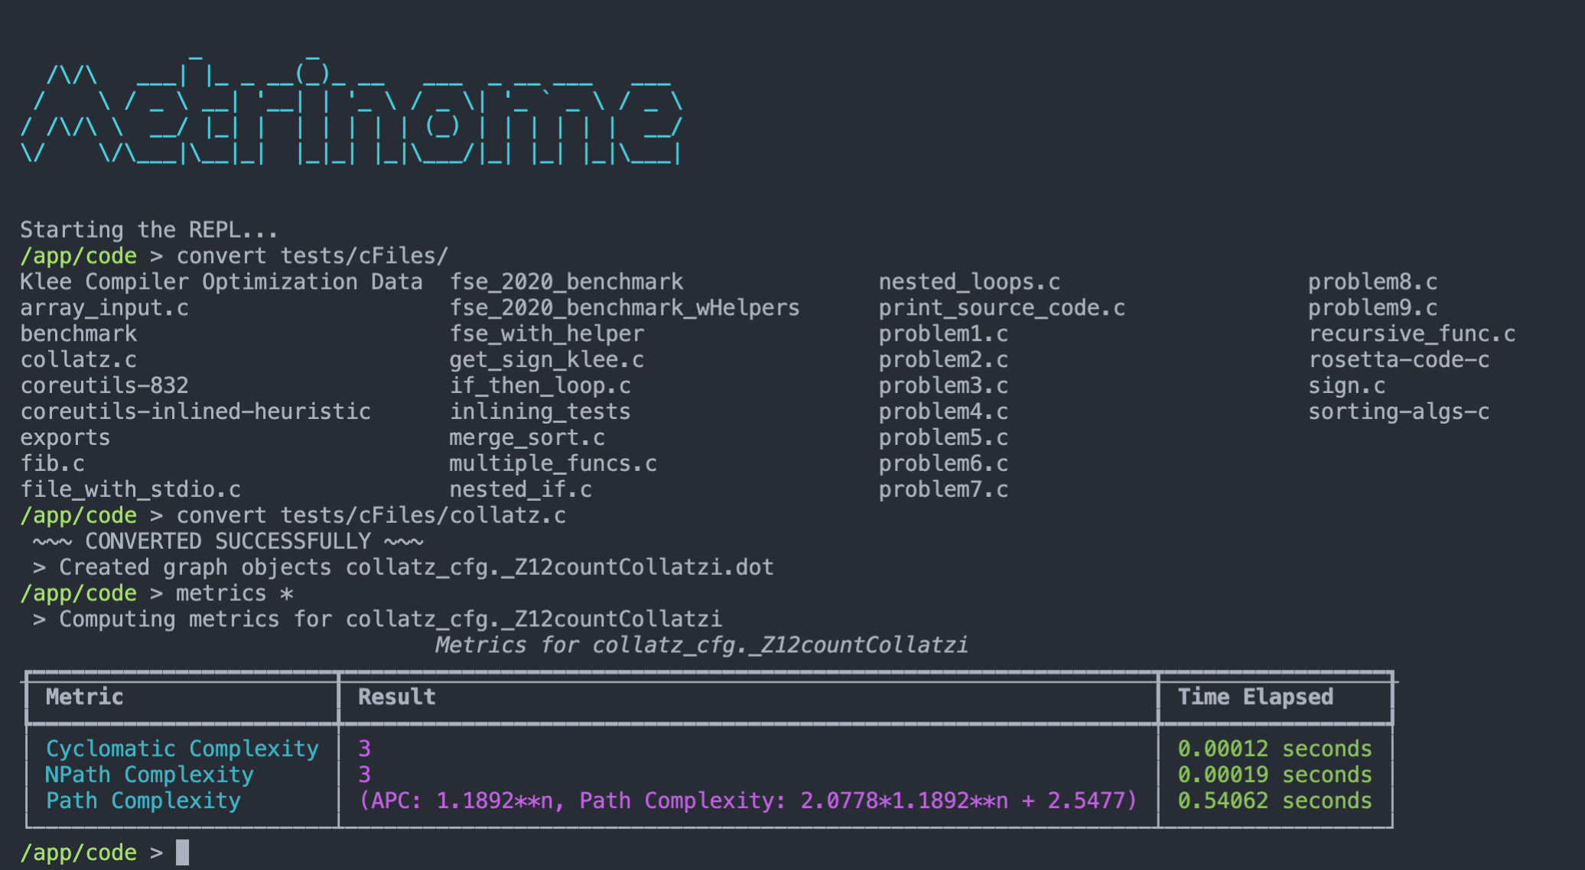Click the fib.c entry in the file listing
The image size is (1585, 870).
pos(52,463)
